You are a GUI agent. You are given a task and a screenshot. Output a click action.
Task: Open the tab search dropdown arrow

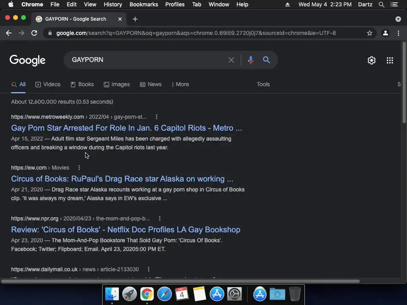pos(398,19)
